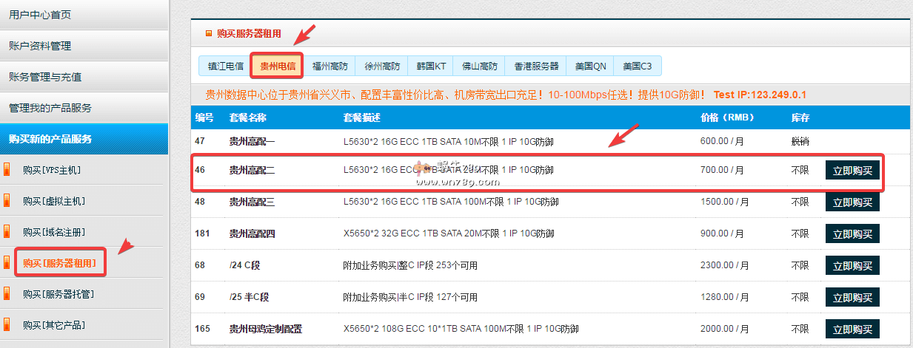Click the orange icon beside 购买[域名注册]
Screen dimensions: 913x348
(7, 232)
